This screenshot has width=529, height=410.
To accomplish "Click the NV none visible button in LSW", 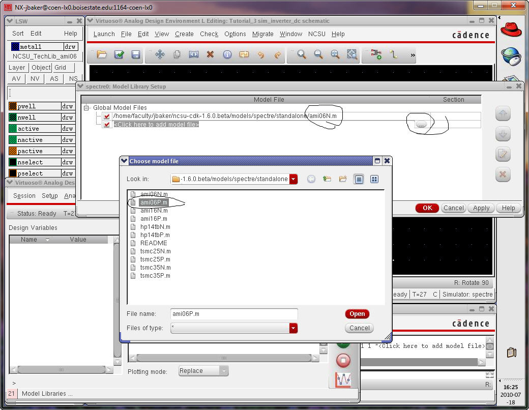I will coord(35,79).
